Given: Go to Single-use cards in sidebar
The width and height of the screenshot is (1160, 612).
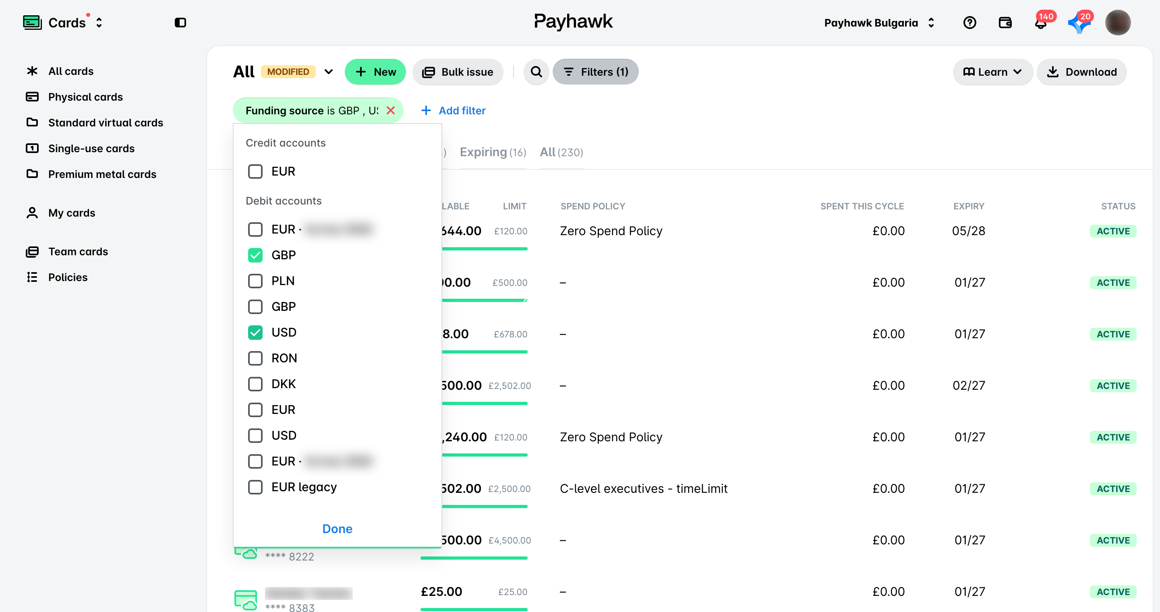Looking at the screenshot, I should point(91,148).
